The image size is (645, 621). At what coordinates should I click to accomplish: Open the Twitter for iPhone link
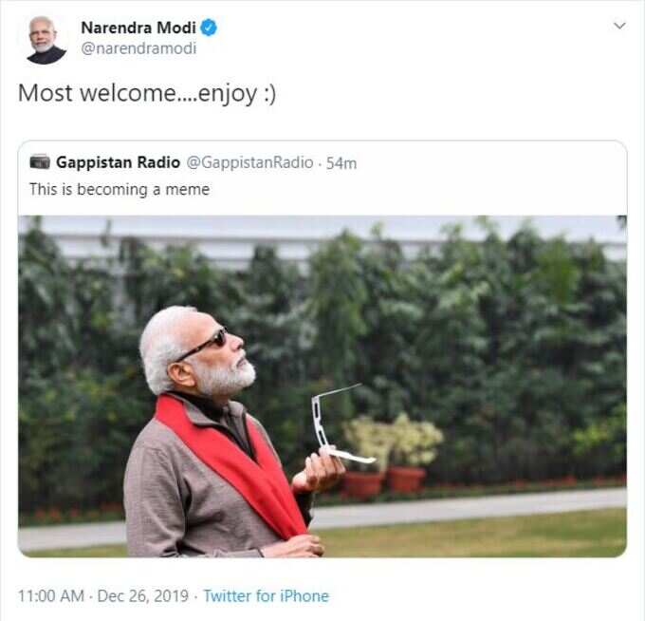pyautogui.click(x=267, y=596)
